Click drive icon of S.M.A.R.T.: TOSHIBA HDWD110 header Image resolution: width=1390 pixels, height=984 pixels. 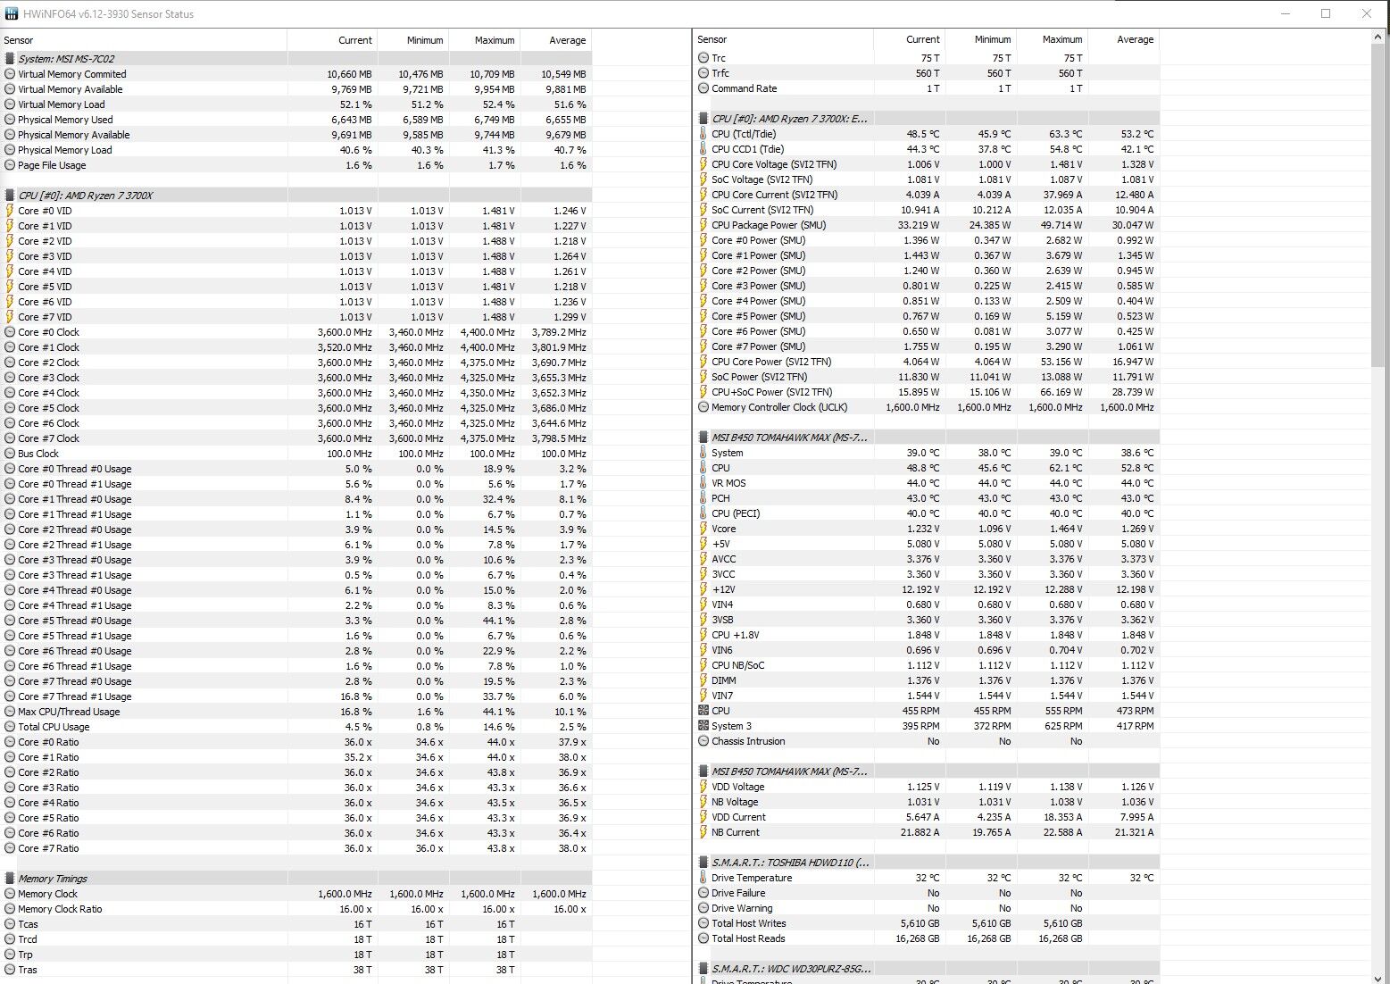click(703, 863)
